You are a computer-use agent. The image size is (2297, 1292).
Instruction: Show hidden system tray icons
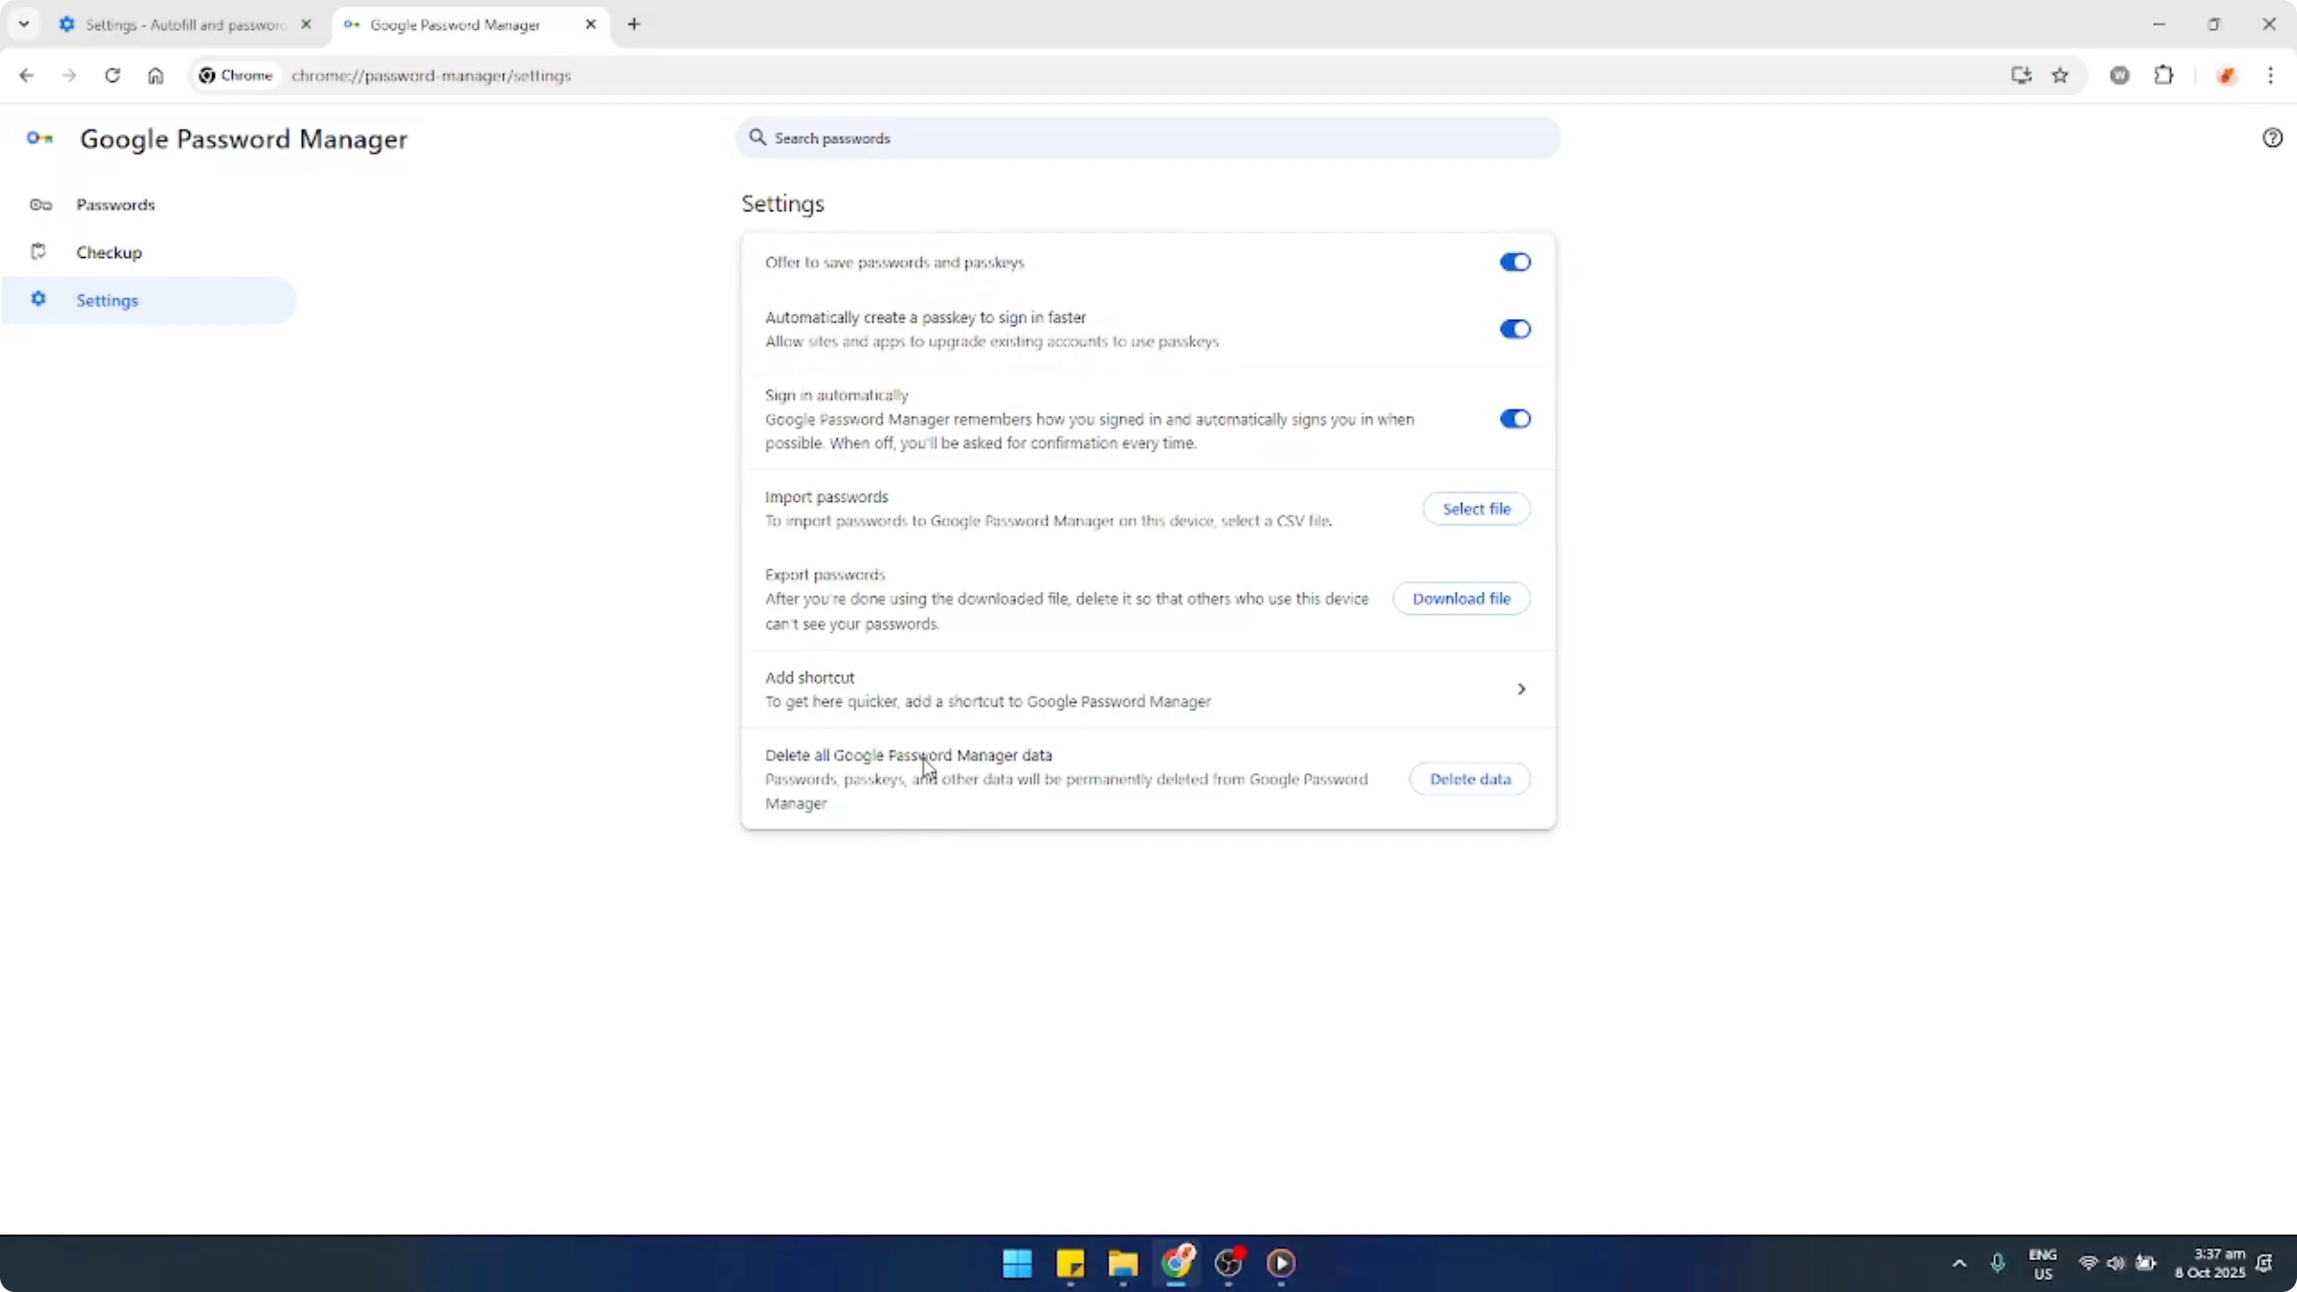click(x=1960, y=1263)
